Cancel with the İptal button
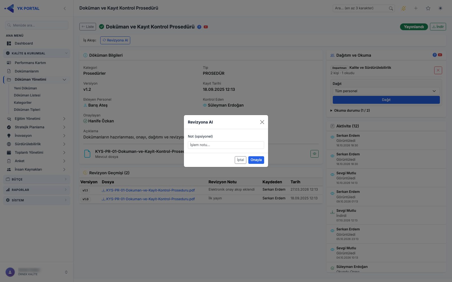 pyautogui.click(x=240, y=160)
